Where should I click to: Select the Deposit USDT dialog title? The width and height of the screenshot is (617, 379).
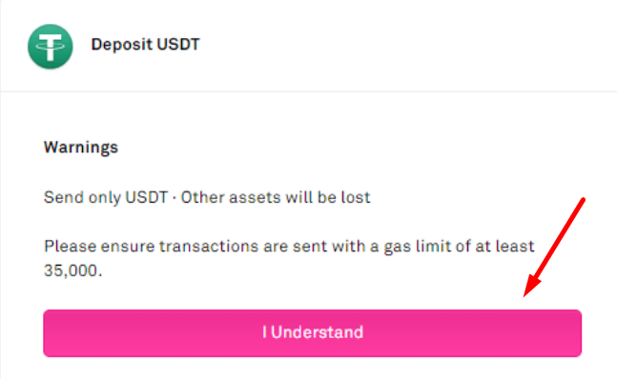click(x=145, y=45)
